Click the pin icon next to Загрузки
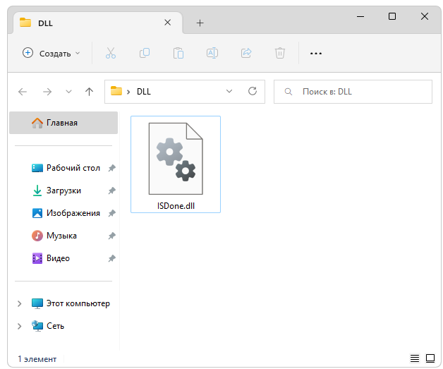 (112, 190)
